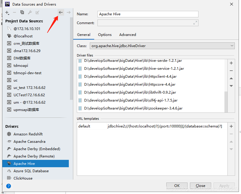Move driver file down with arrow
Screen dimensions: 241x194
(x=231, y=86)
